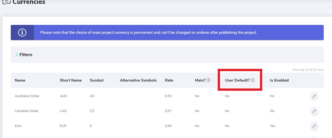
Task: Sort by the Symbol column header
Action: (x=97, y=80)
